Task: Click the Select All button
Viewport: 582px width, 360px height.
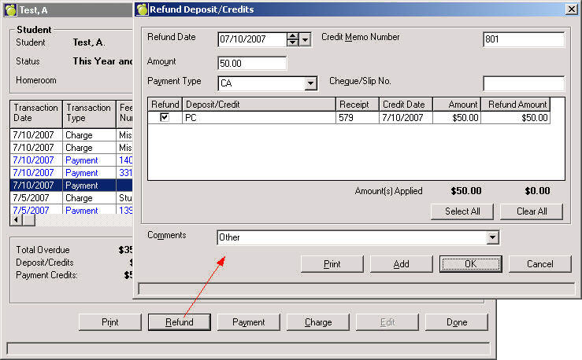Action: [x=462, y=211]
